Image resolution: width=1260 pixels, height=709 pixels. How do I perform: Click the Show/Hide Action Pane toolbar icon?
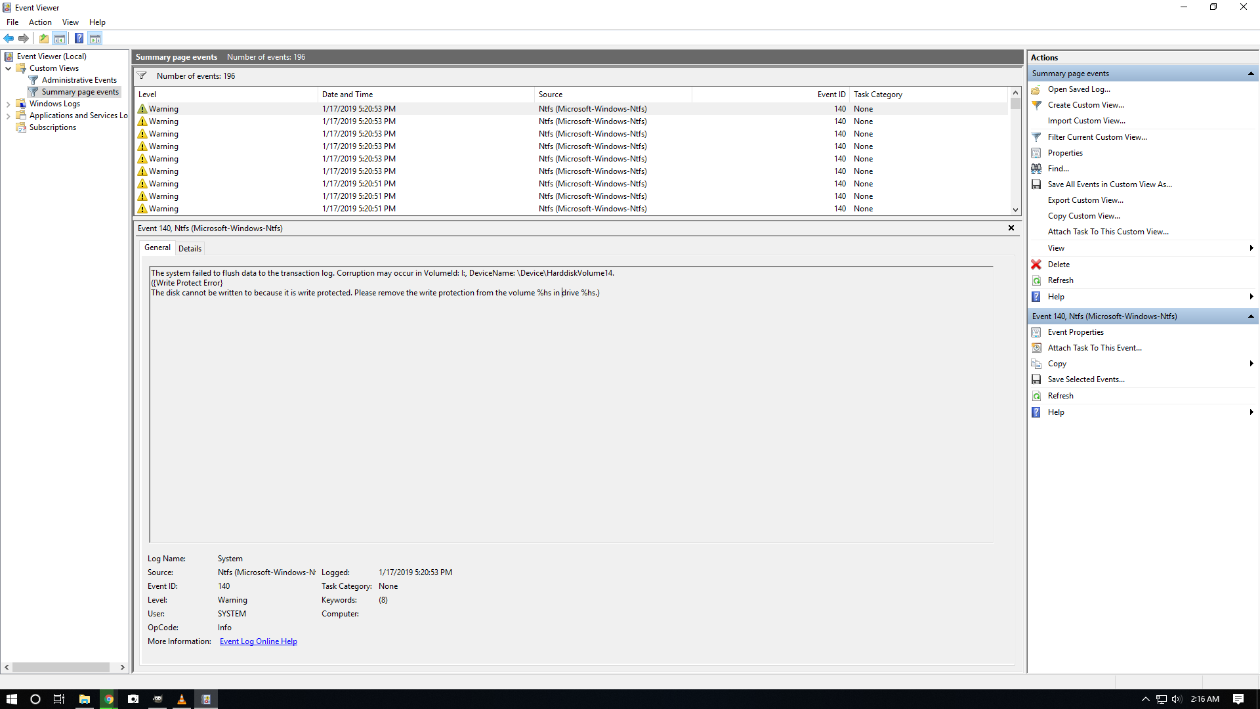[95, 38]
